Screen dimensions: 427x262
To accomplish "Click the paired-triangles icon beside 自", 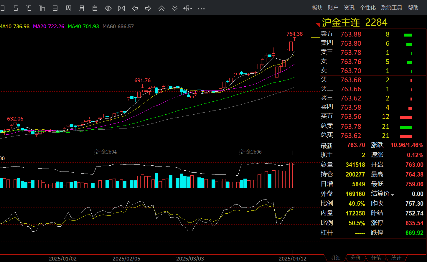I will tap(108, 8).
